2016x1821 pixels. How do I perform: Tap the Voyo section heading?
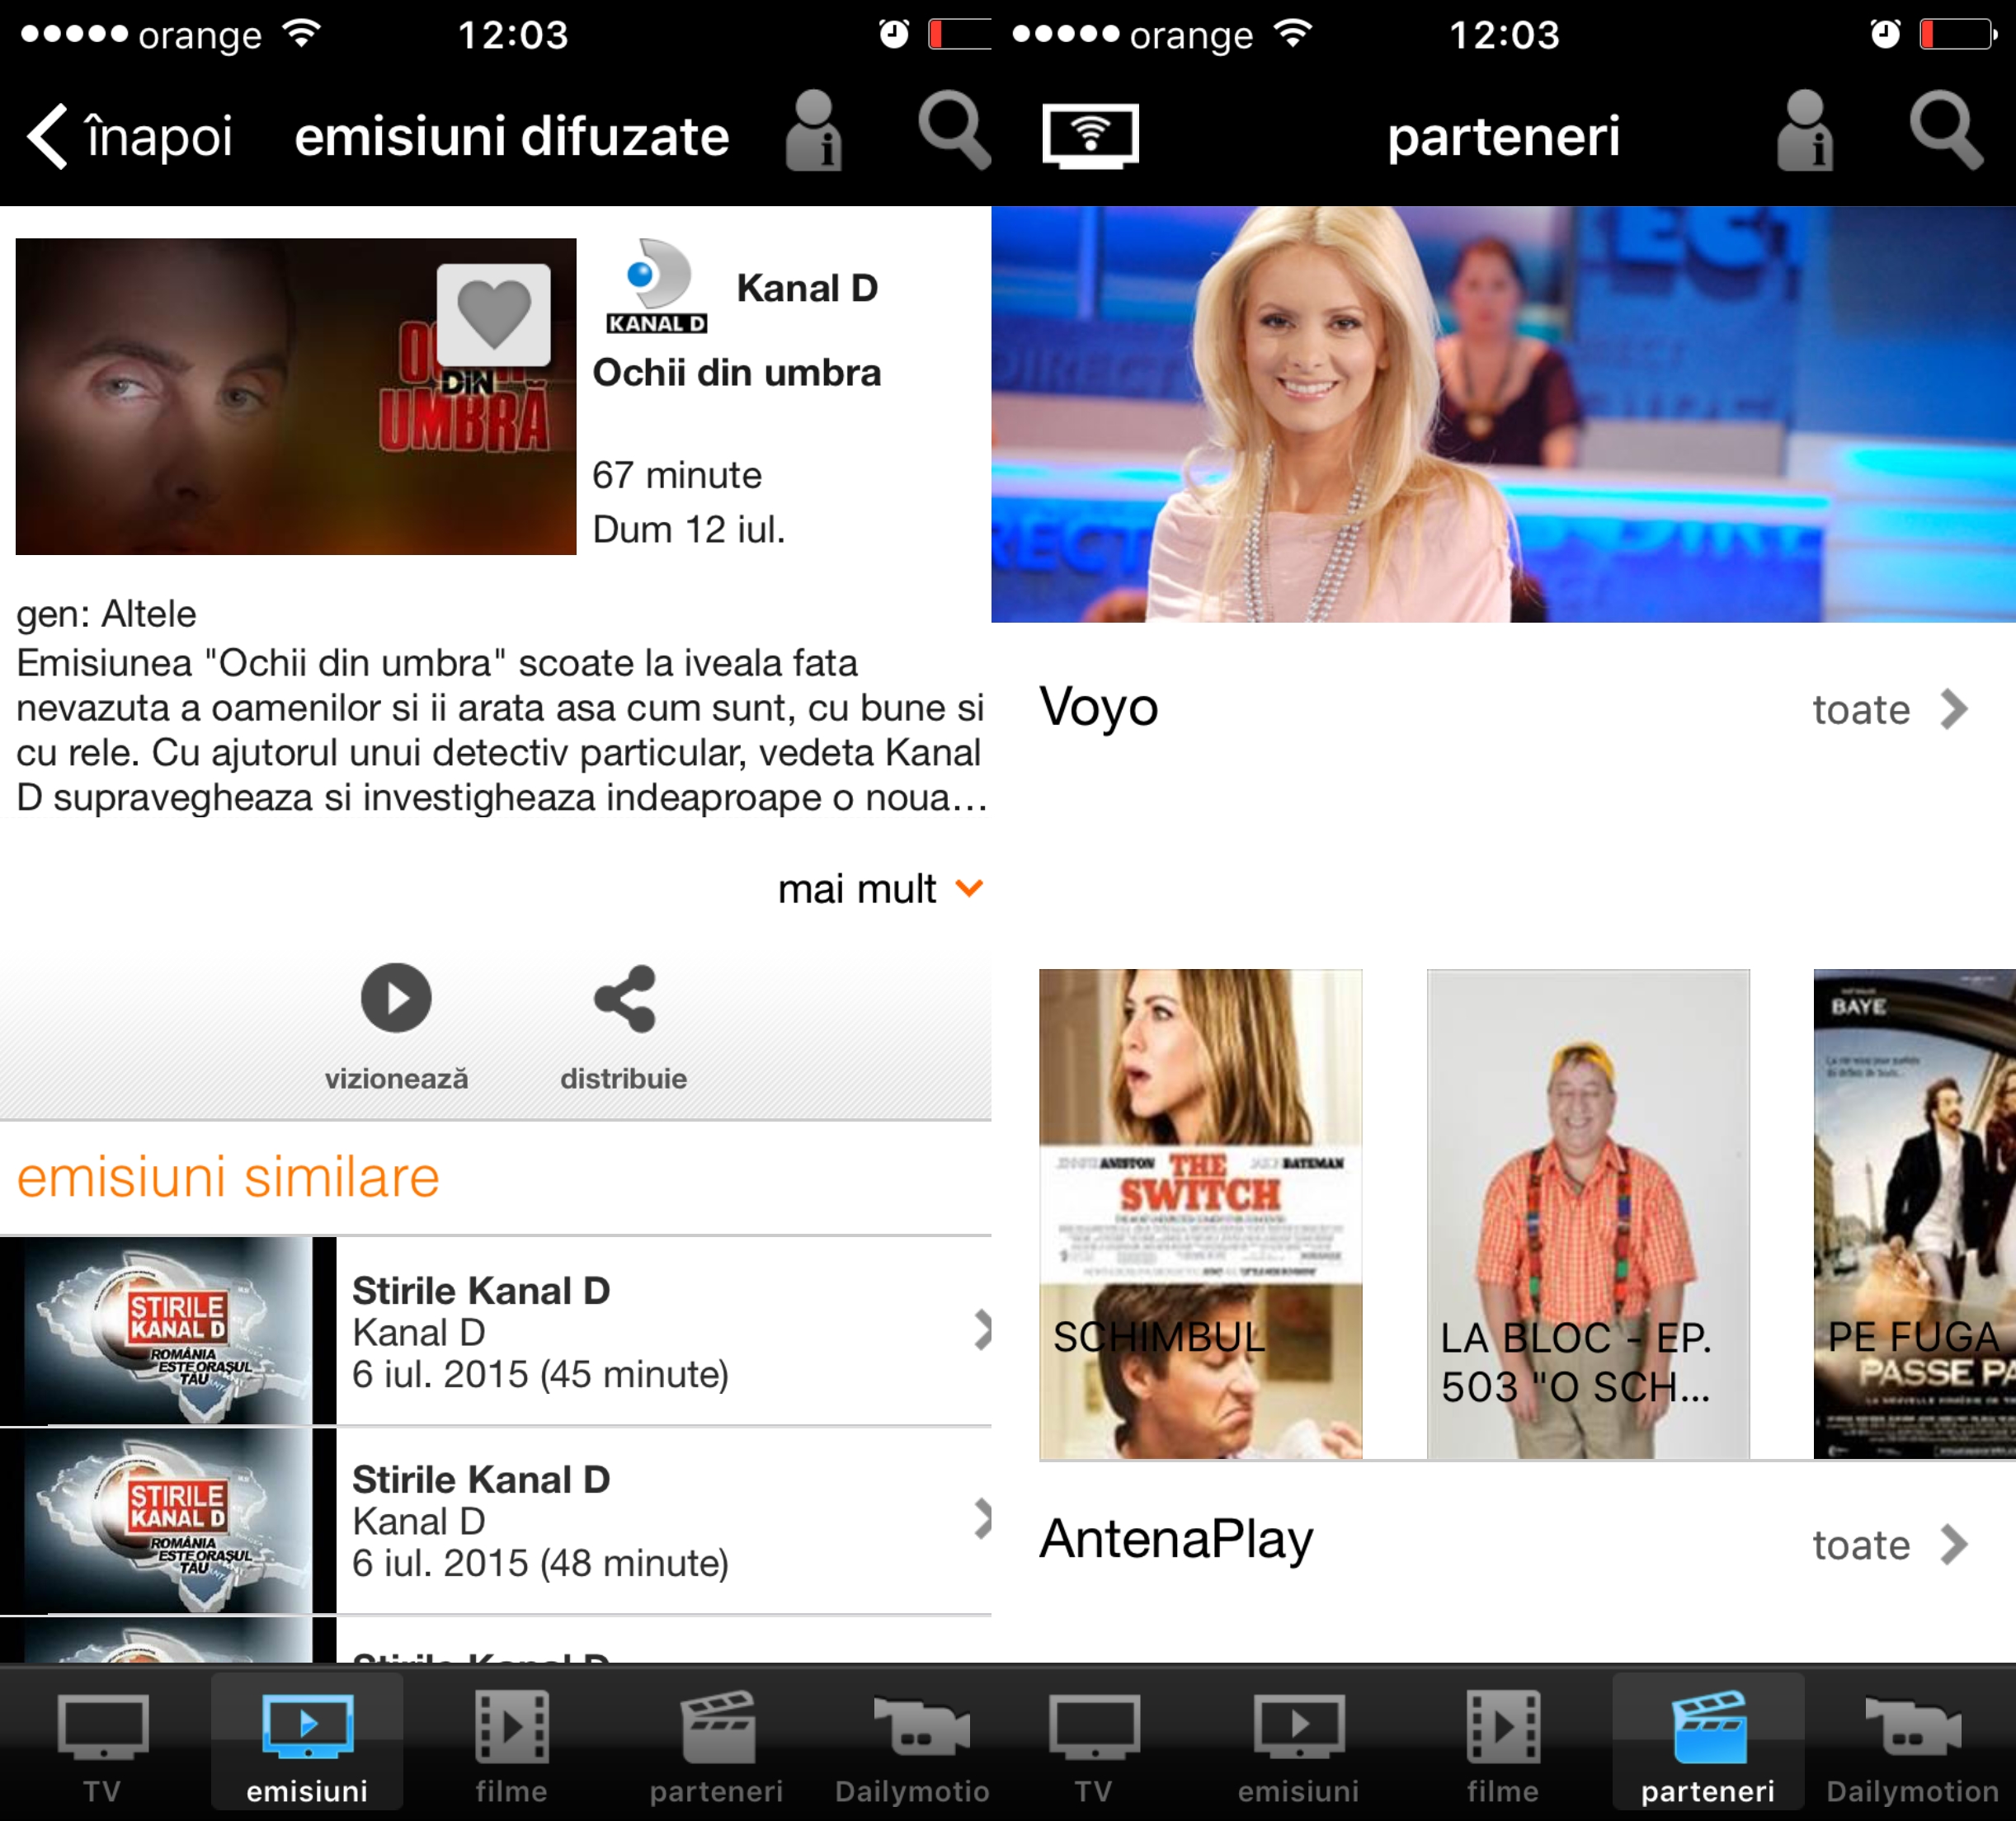[x=1099, y=707]
